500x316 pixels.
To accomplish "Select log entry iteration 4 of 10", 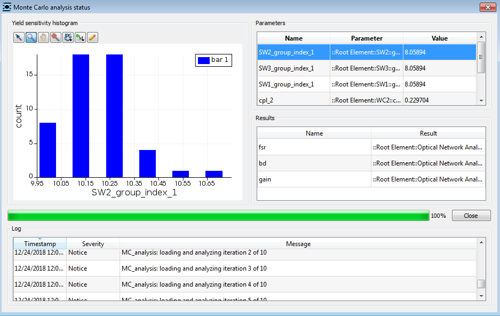I will (245, 285).
